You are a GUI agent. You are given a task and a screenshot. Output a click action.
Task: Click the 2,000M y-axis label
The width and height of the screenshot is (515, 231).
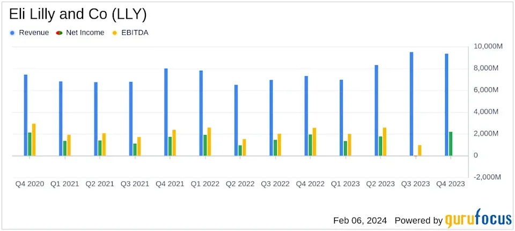(x=486, y=133)
